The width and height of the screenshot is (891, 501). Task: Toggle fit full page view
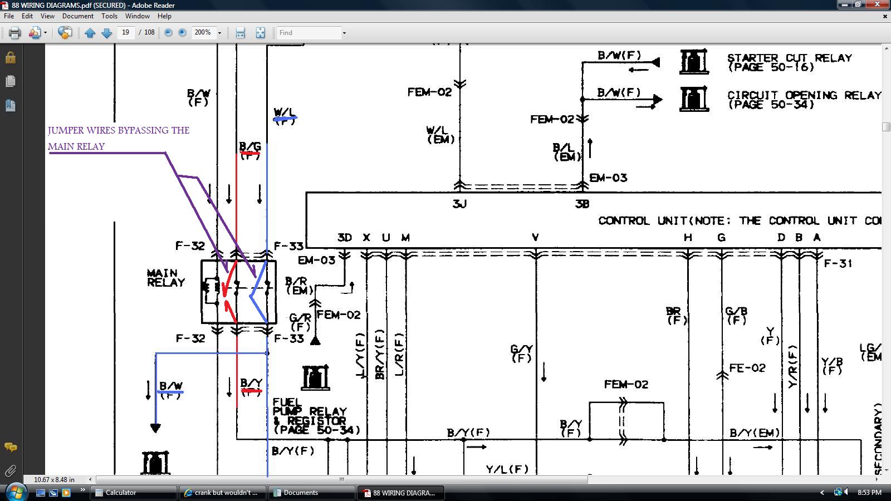(x=260, y=33)
